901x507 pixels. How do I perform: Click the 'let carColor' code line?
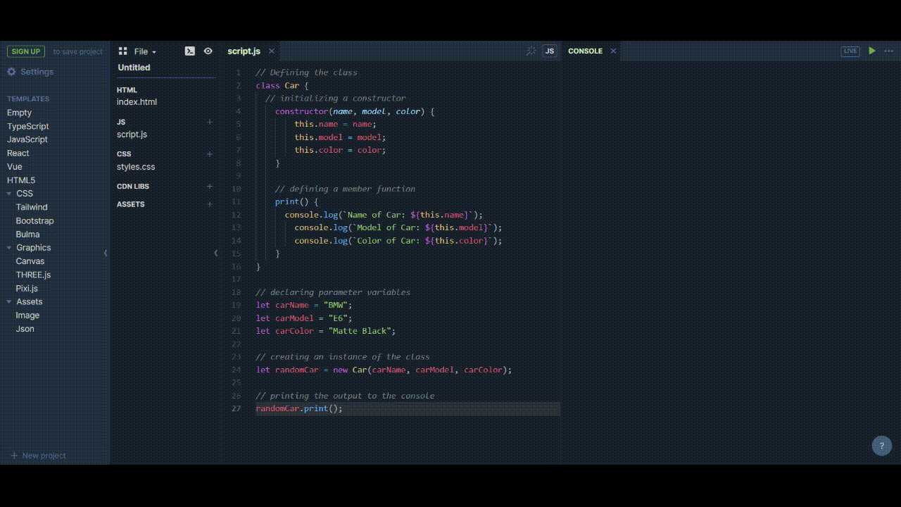(326, 331)
